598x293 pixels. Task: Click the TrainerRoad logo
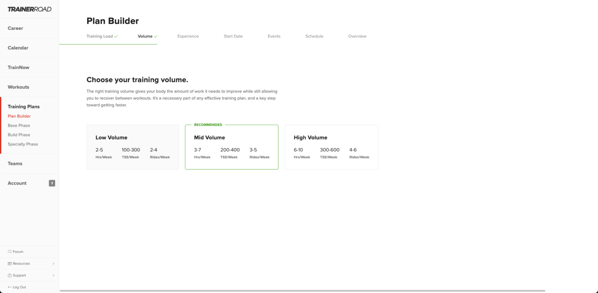pos(30,9)
